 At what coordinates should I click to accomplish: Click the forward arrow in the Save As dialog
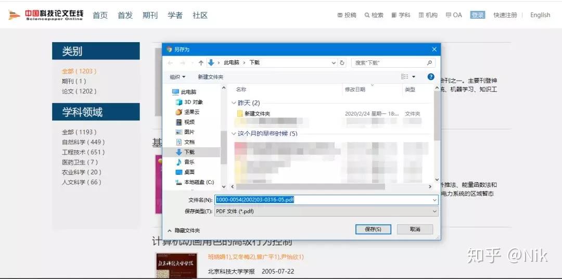click(183, 63)
